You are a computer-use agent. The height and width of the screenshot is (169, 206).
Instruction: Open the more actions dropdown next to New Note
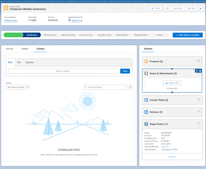(x=200, y=8)
